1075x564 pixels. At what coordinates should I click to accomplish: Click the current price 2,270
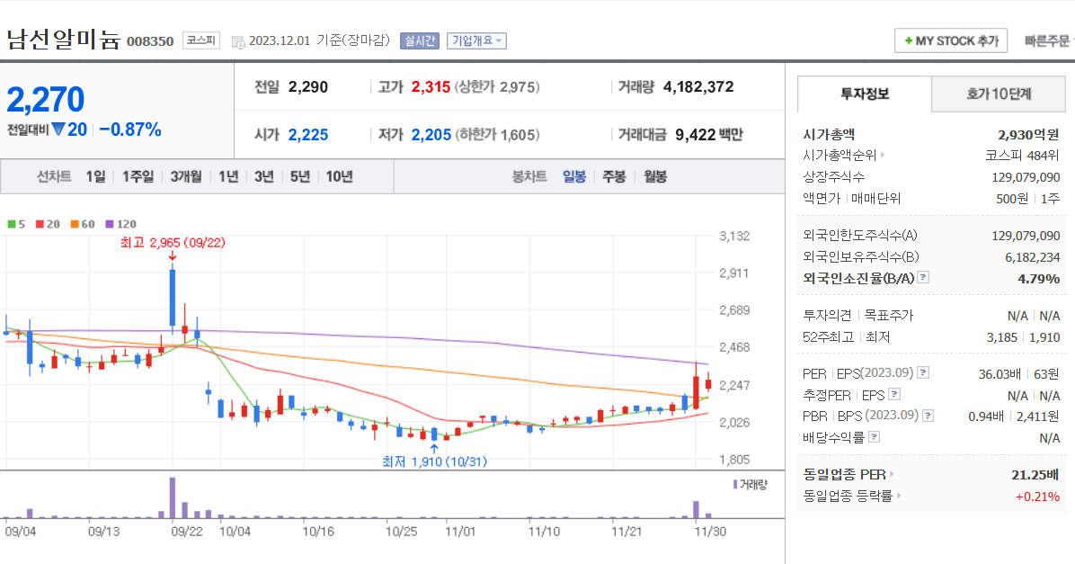45,100
